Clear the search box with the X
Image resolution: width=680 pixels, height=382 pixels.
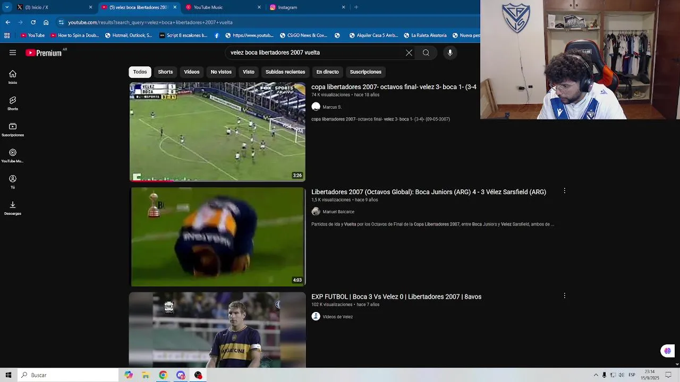409,53
